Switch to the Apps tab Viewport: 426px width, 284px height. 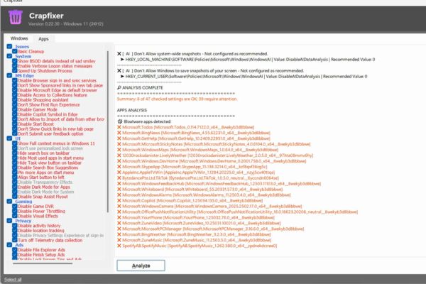point(43,39)
